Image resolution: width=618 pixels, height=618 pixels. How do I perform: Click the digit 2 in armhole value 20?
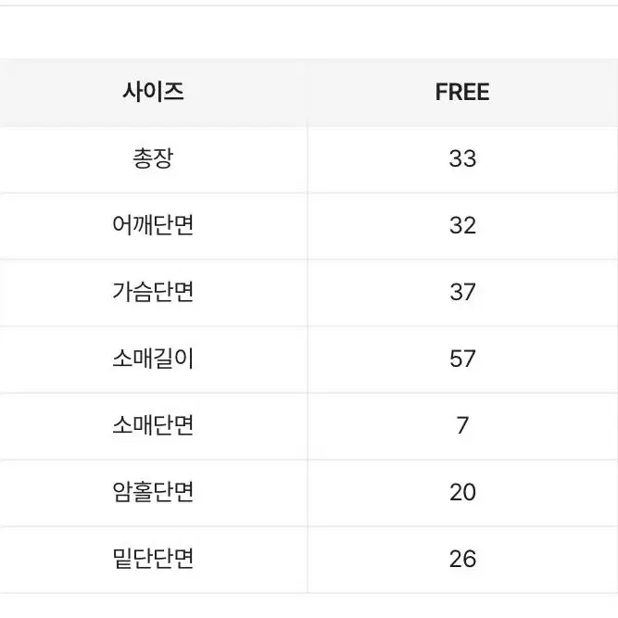pyautogui.click(x=456, y=492)
